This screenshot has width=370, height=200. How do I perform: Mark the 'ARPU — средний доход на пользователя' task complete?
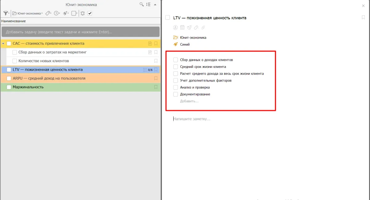pos(9,78)
